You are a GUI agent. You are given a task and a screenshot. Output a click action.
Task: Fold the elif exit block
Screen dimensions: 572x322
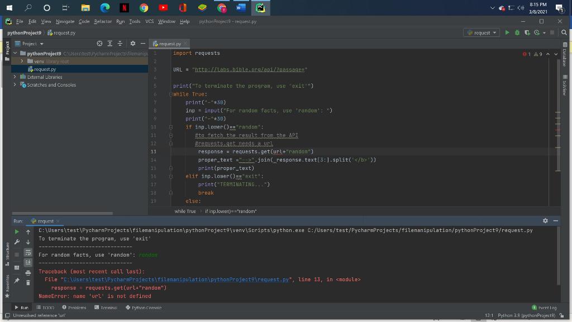tap(171, 176)
